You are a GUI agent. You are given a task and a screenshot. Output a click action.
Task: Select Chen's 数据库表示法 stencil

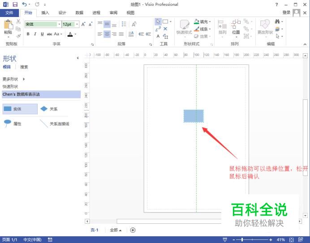[41, 94]
